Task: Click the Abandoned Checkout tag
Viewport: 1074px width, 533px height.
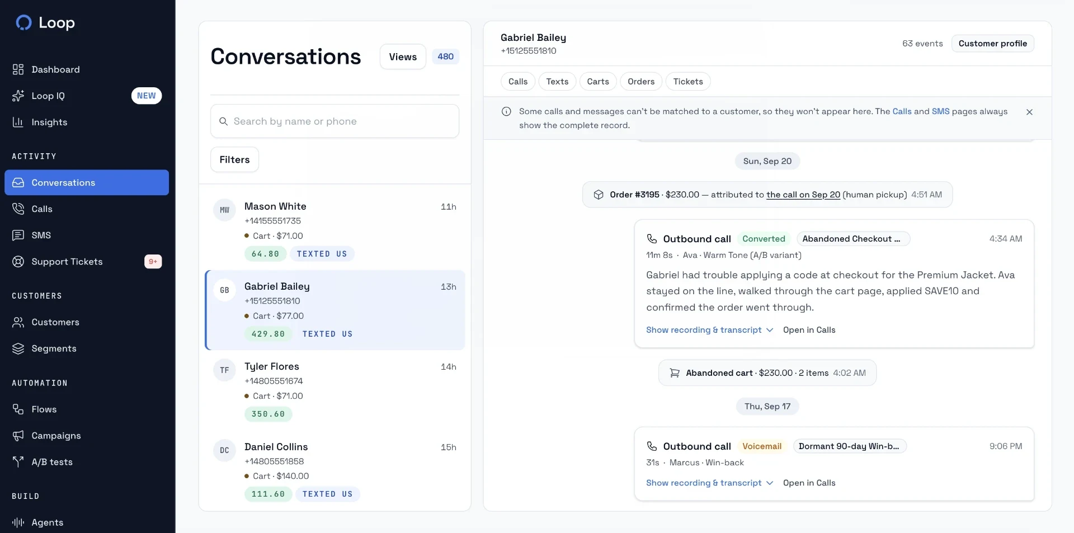Action: pos(853,239)
